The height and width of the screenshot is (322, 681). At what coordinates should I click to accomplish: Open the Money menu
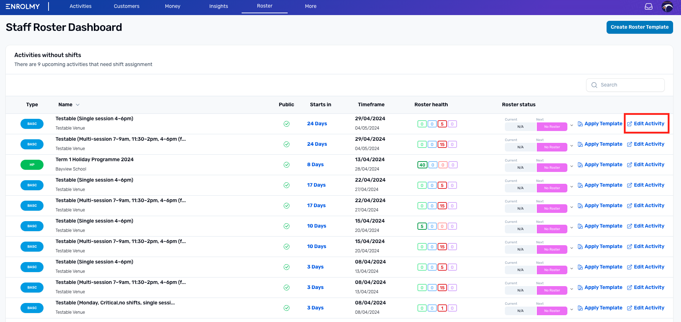point(173,6)
